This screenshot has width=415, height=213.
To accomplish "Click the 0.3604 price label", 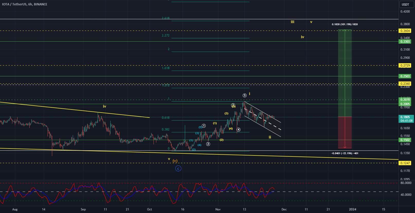I will click(405, 31).
